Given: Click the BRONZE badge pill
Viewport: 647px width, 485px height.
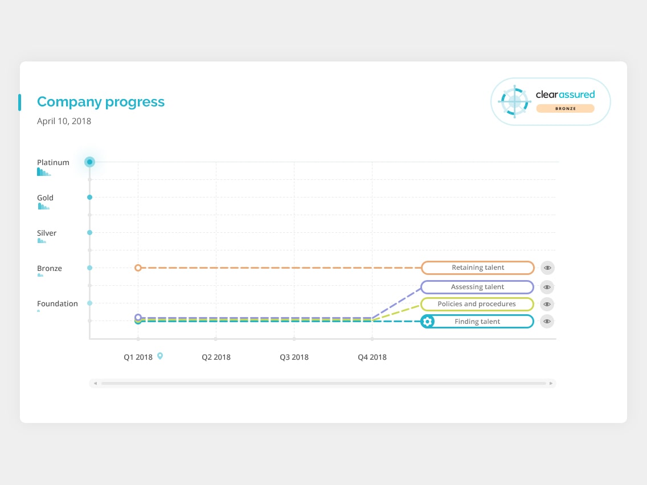Looking at the screenshot, I should pos(565,108).
